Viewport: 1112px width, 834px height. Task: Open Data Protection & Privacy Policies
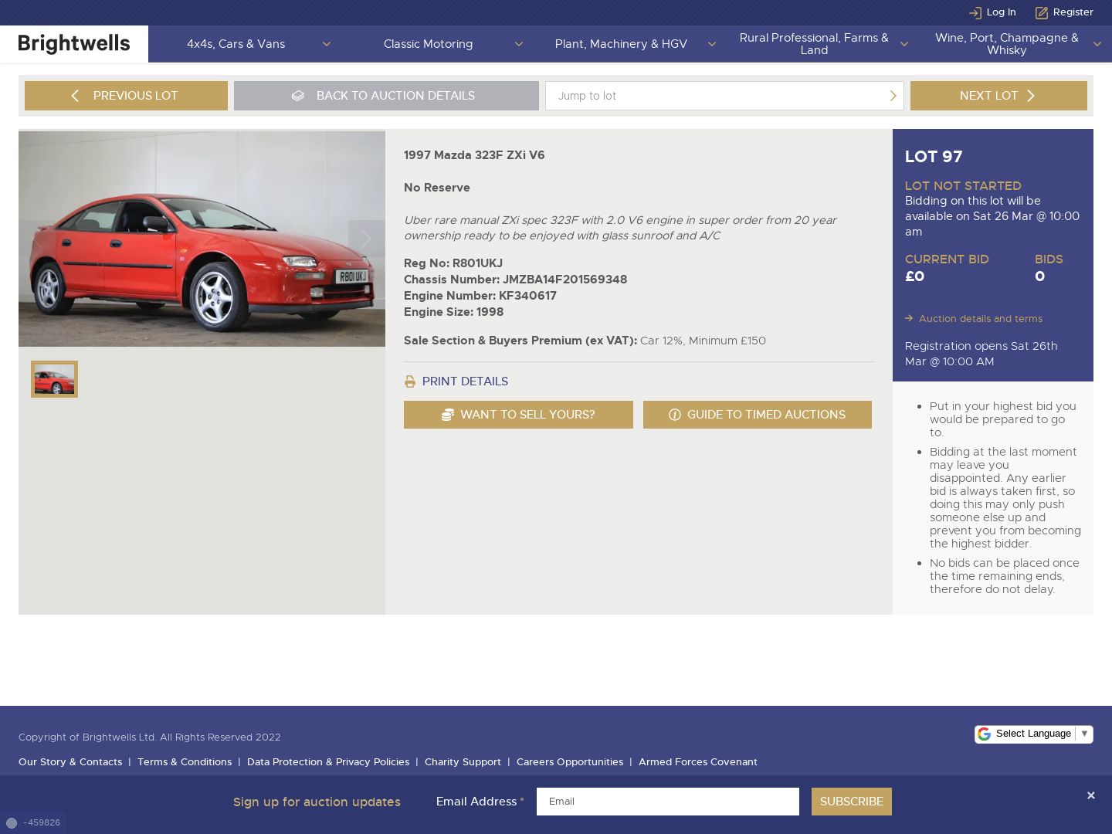click(328, 762)
